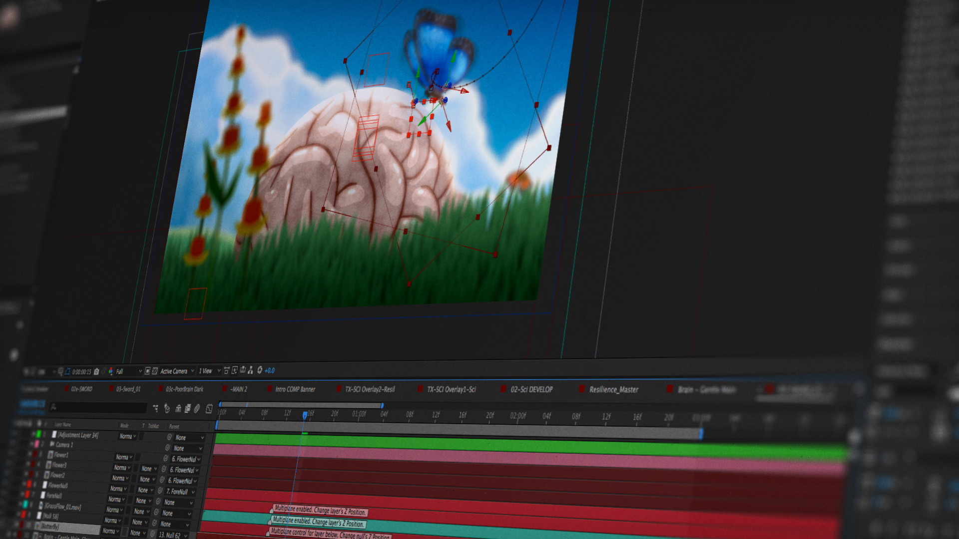This screenshot has height=539, width=959.
Task: Click the 0:00:00:15 timecode readout
Action: coord(81,372)
